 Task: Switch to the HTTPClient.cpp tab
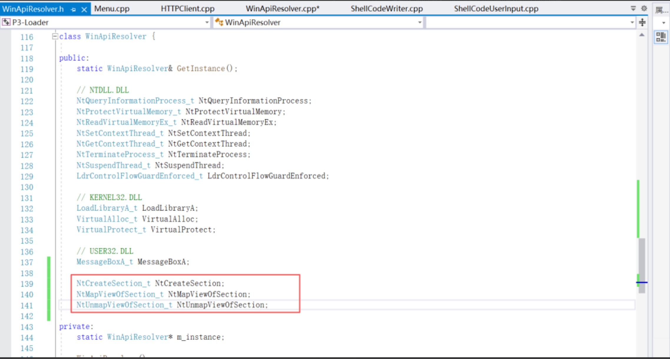coord(188,9)
